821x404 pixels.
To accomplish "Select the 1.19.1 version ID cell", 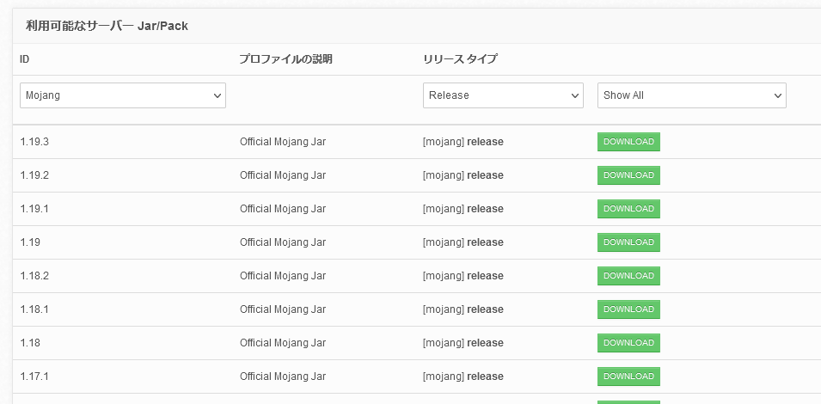I will (34, 209).
